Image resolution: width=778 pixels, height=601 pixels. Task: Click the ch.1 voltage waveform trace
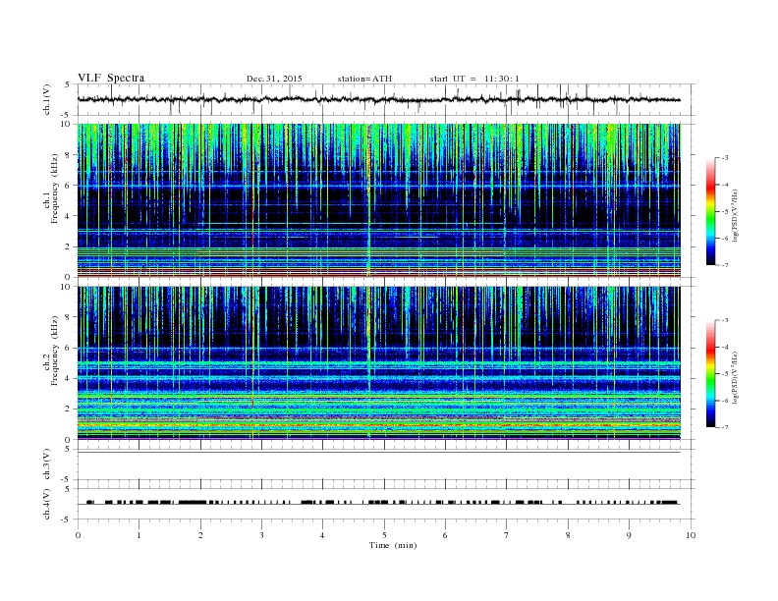[379, 99]
